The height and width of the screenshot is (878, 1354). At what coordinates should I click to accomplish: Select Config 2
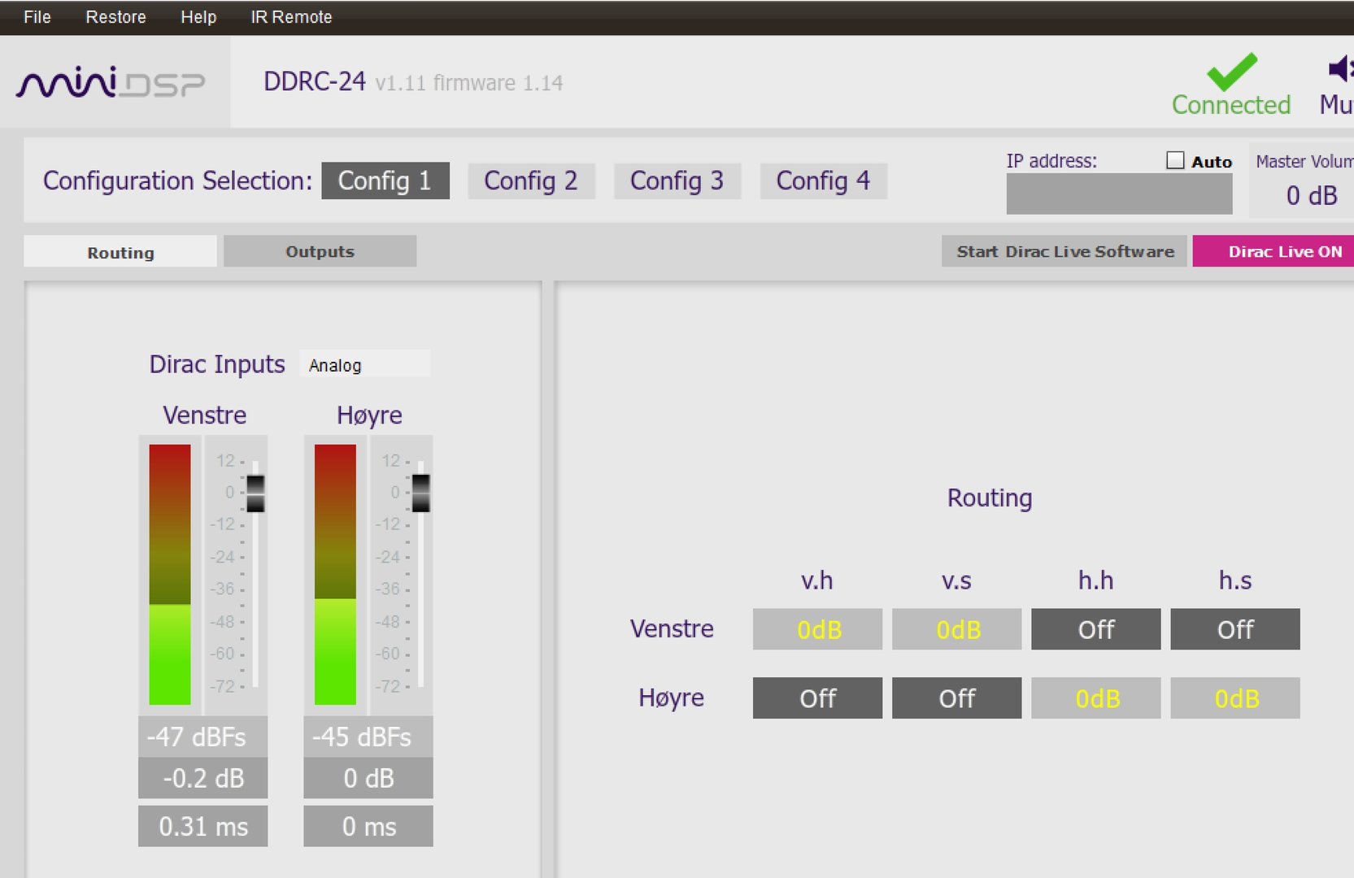(x=531, y=180)
